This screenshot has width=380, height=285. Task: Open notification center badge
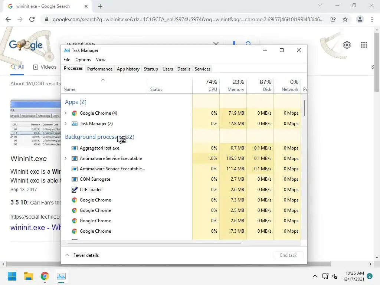pyautogui.click(x=370, y=276)
